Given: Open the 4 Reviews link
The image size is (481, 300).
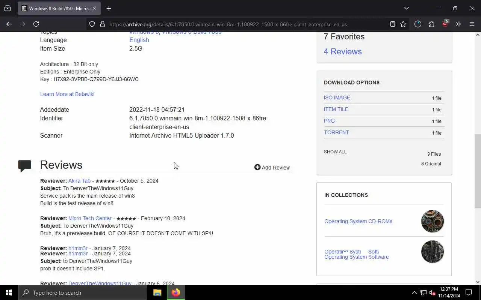Looking at the screenshot, I should (x=343, y=51).
